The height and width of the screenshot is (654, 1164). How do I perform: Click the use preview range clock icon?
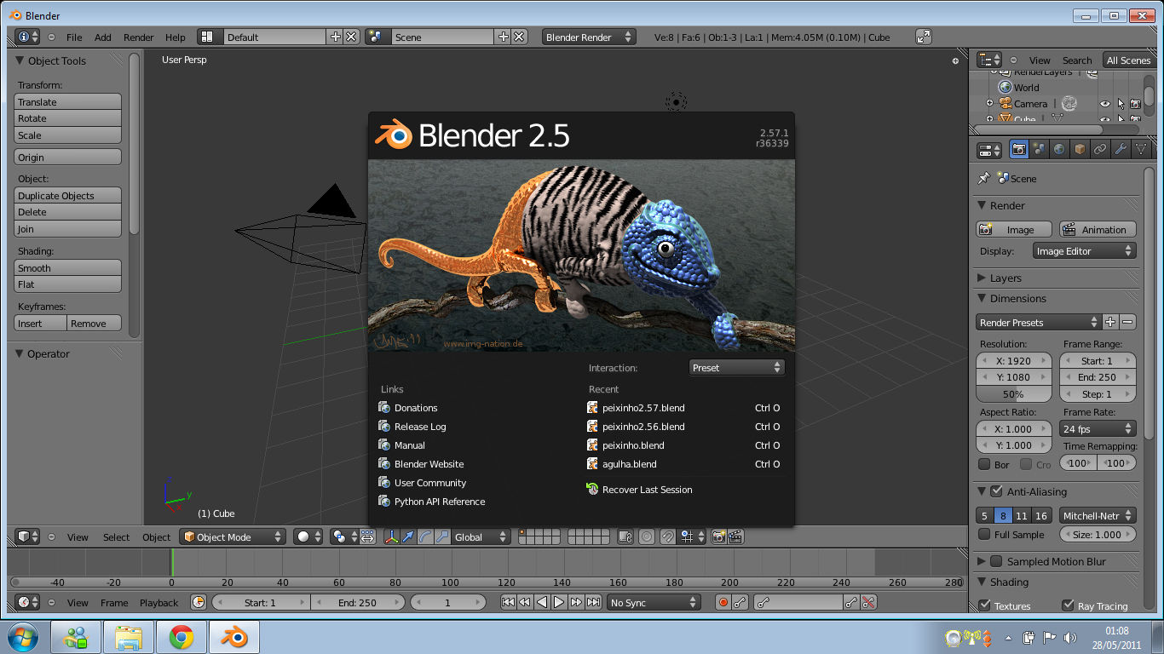click(199, 603)
